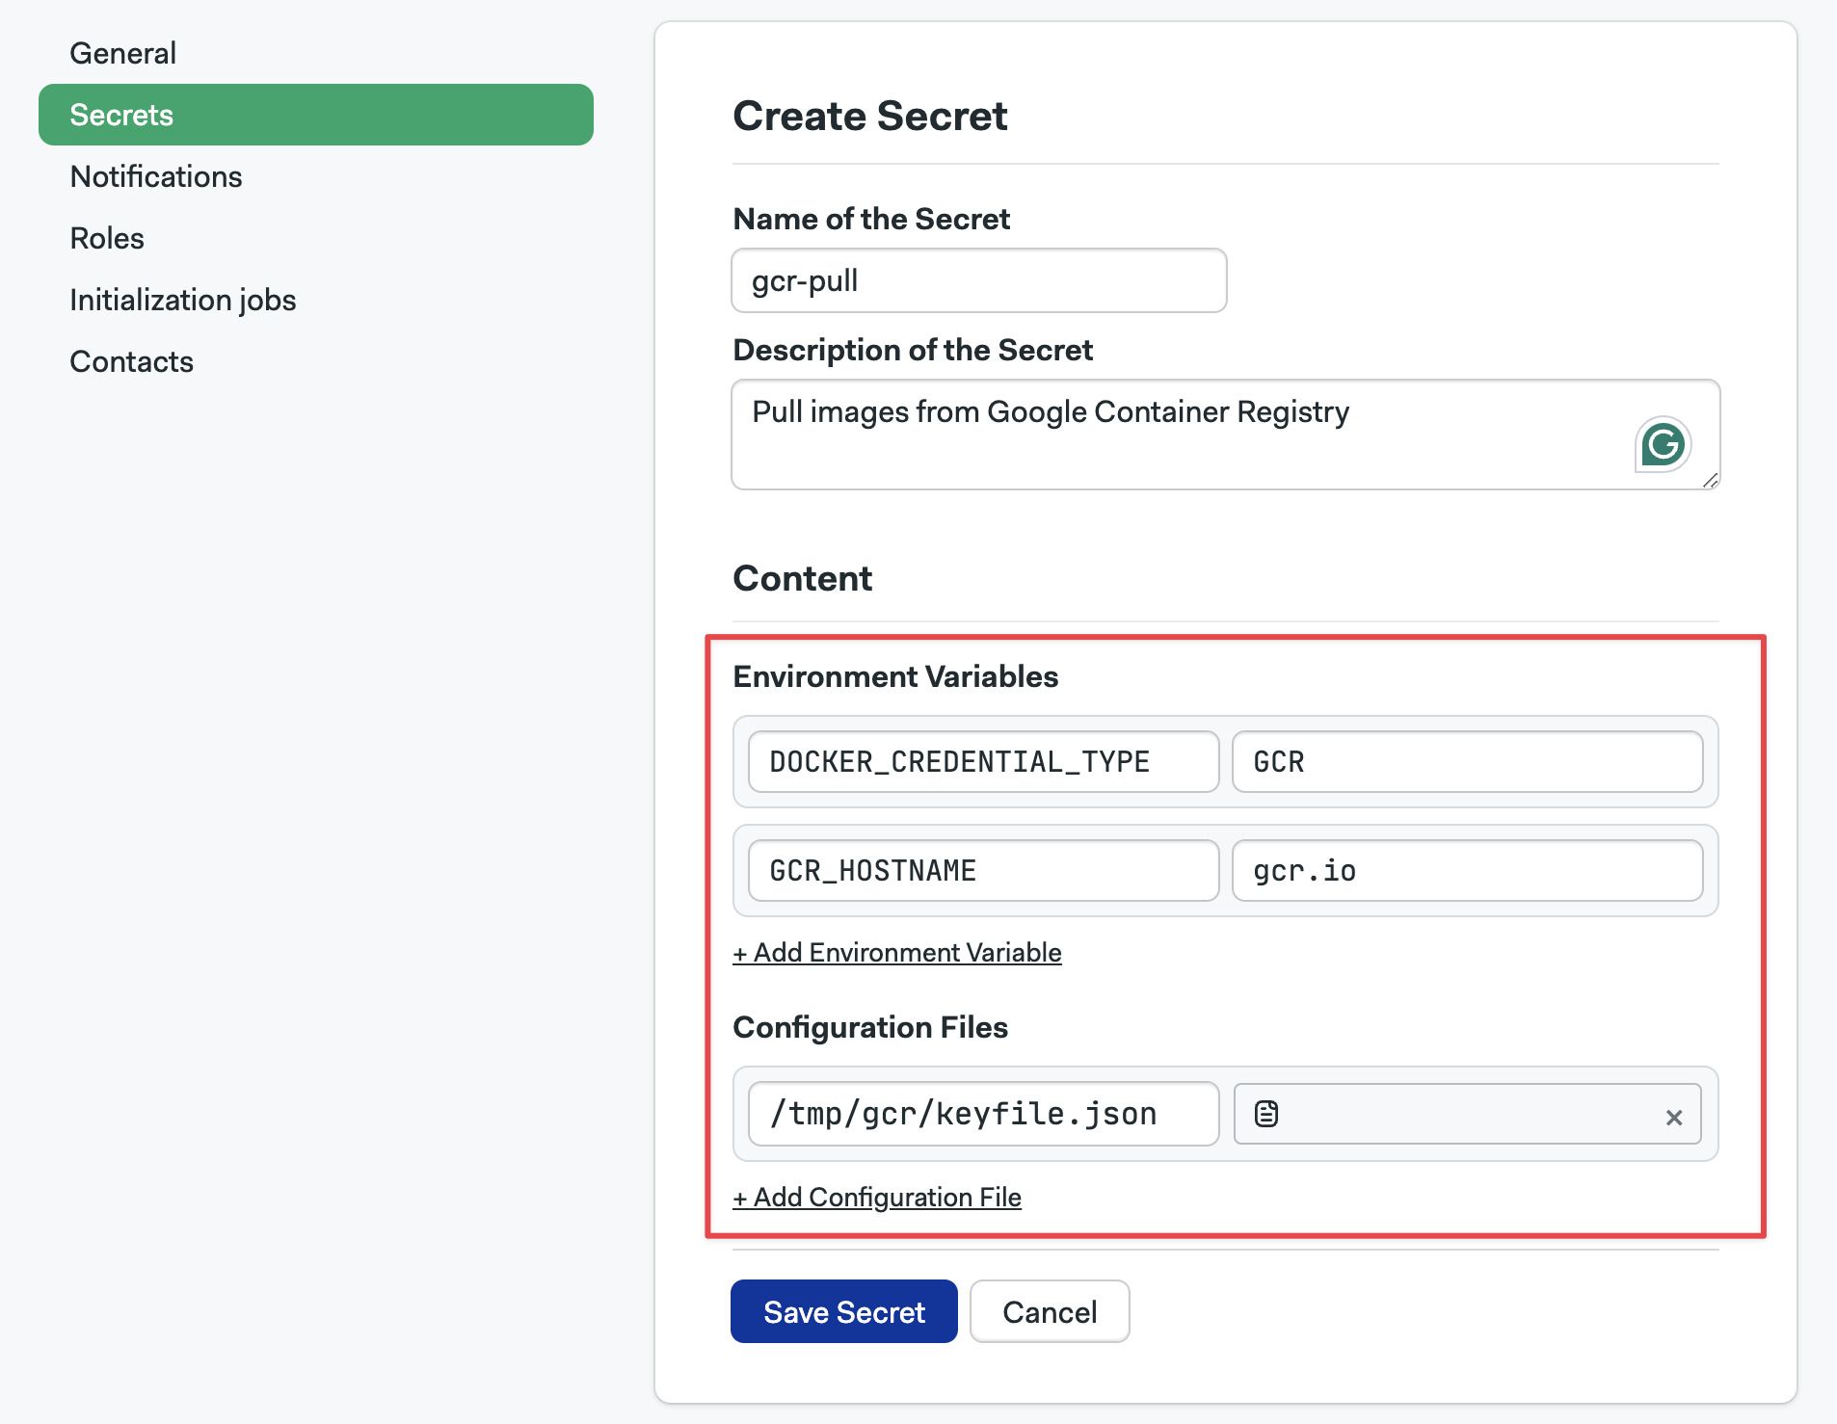Viewport: 1837px width, 1424px height.
Task: Edit the gcr.io variable value field
Action: tap(1468, 871)
